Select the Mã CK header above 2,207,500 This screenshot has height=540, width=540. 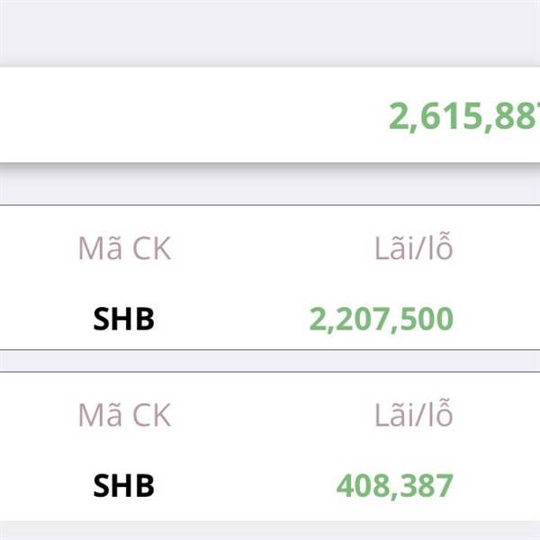click(x=124, y=248)
